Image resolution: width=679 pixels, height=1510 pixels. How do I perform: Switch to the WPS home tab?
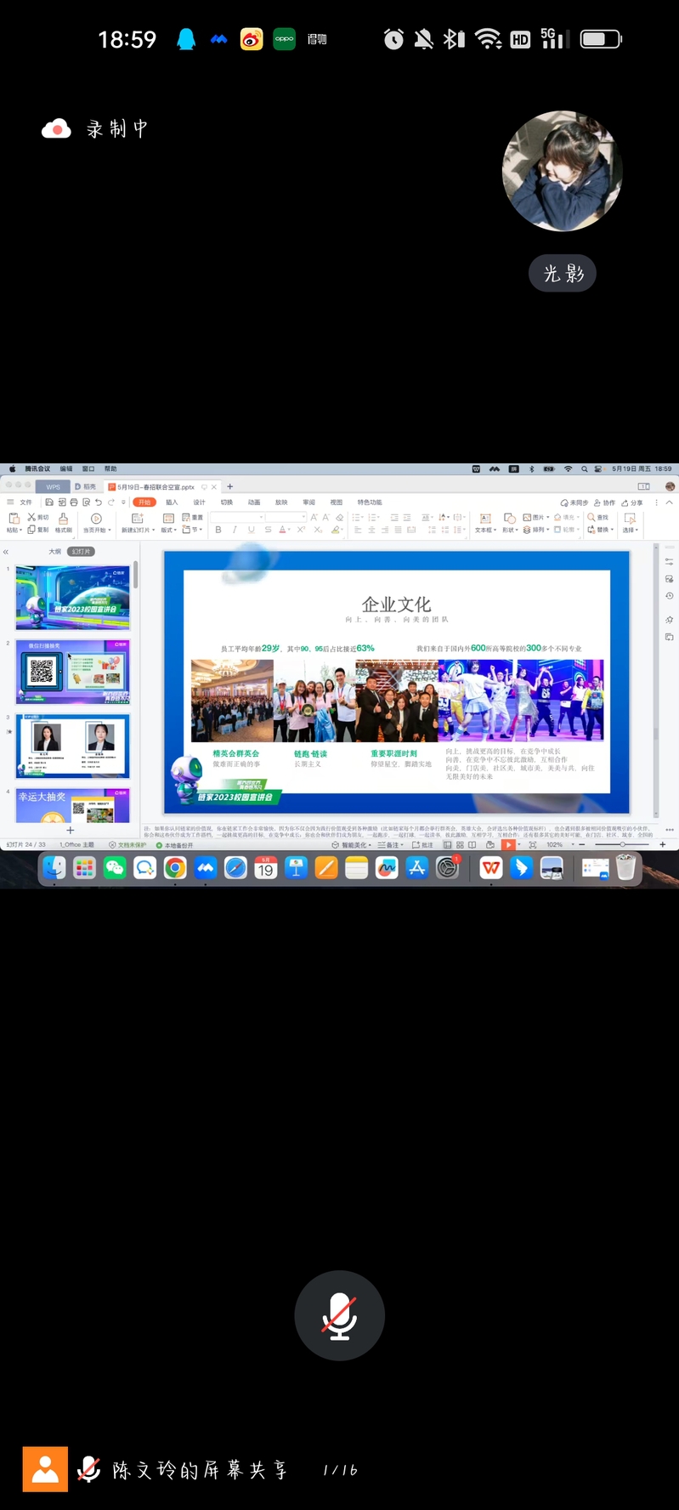(53, 487)
